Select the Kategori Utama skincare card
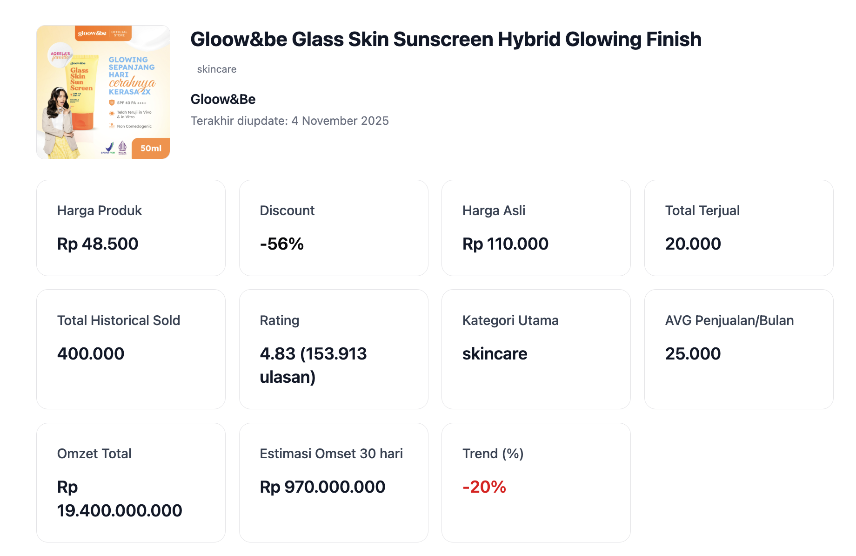 point(536,349)
